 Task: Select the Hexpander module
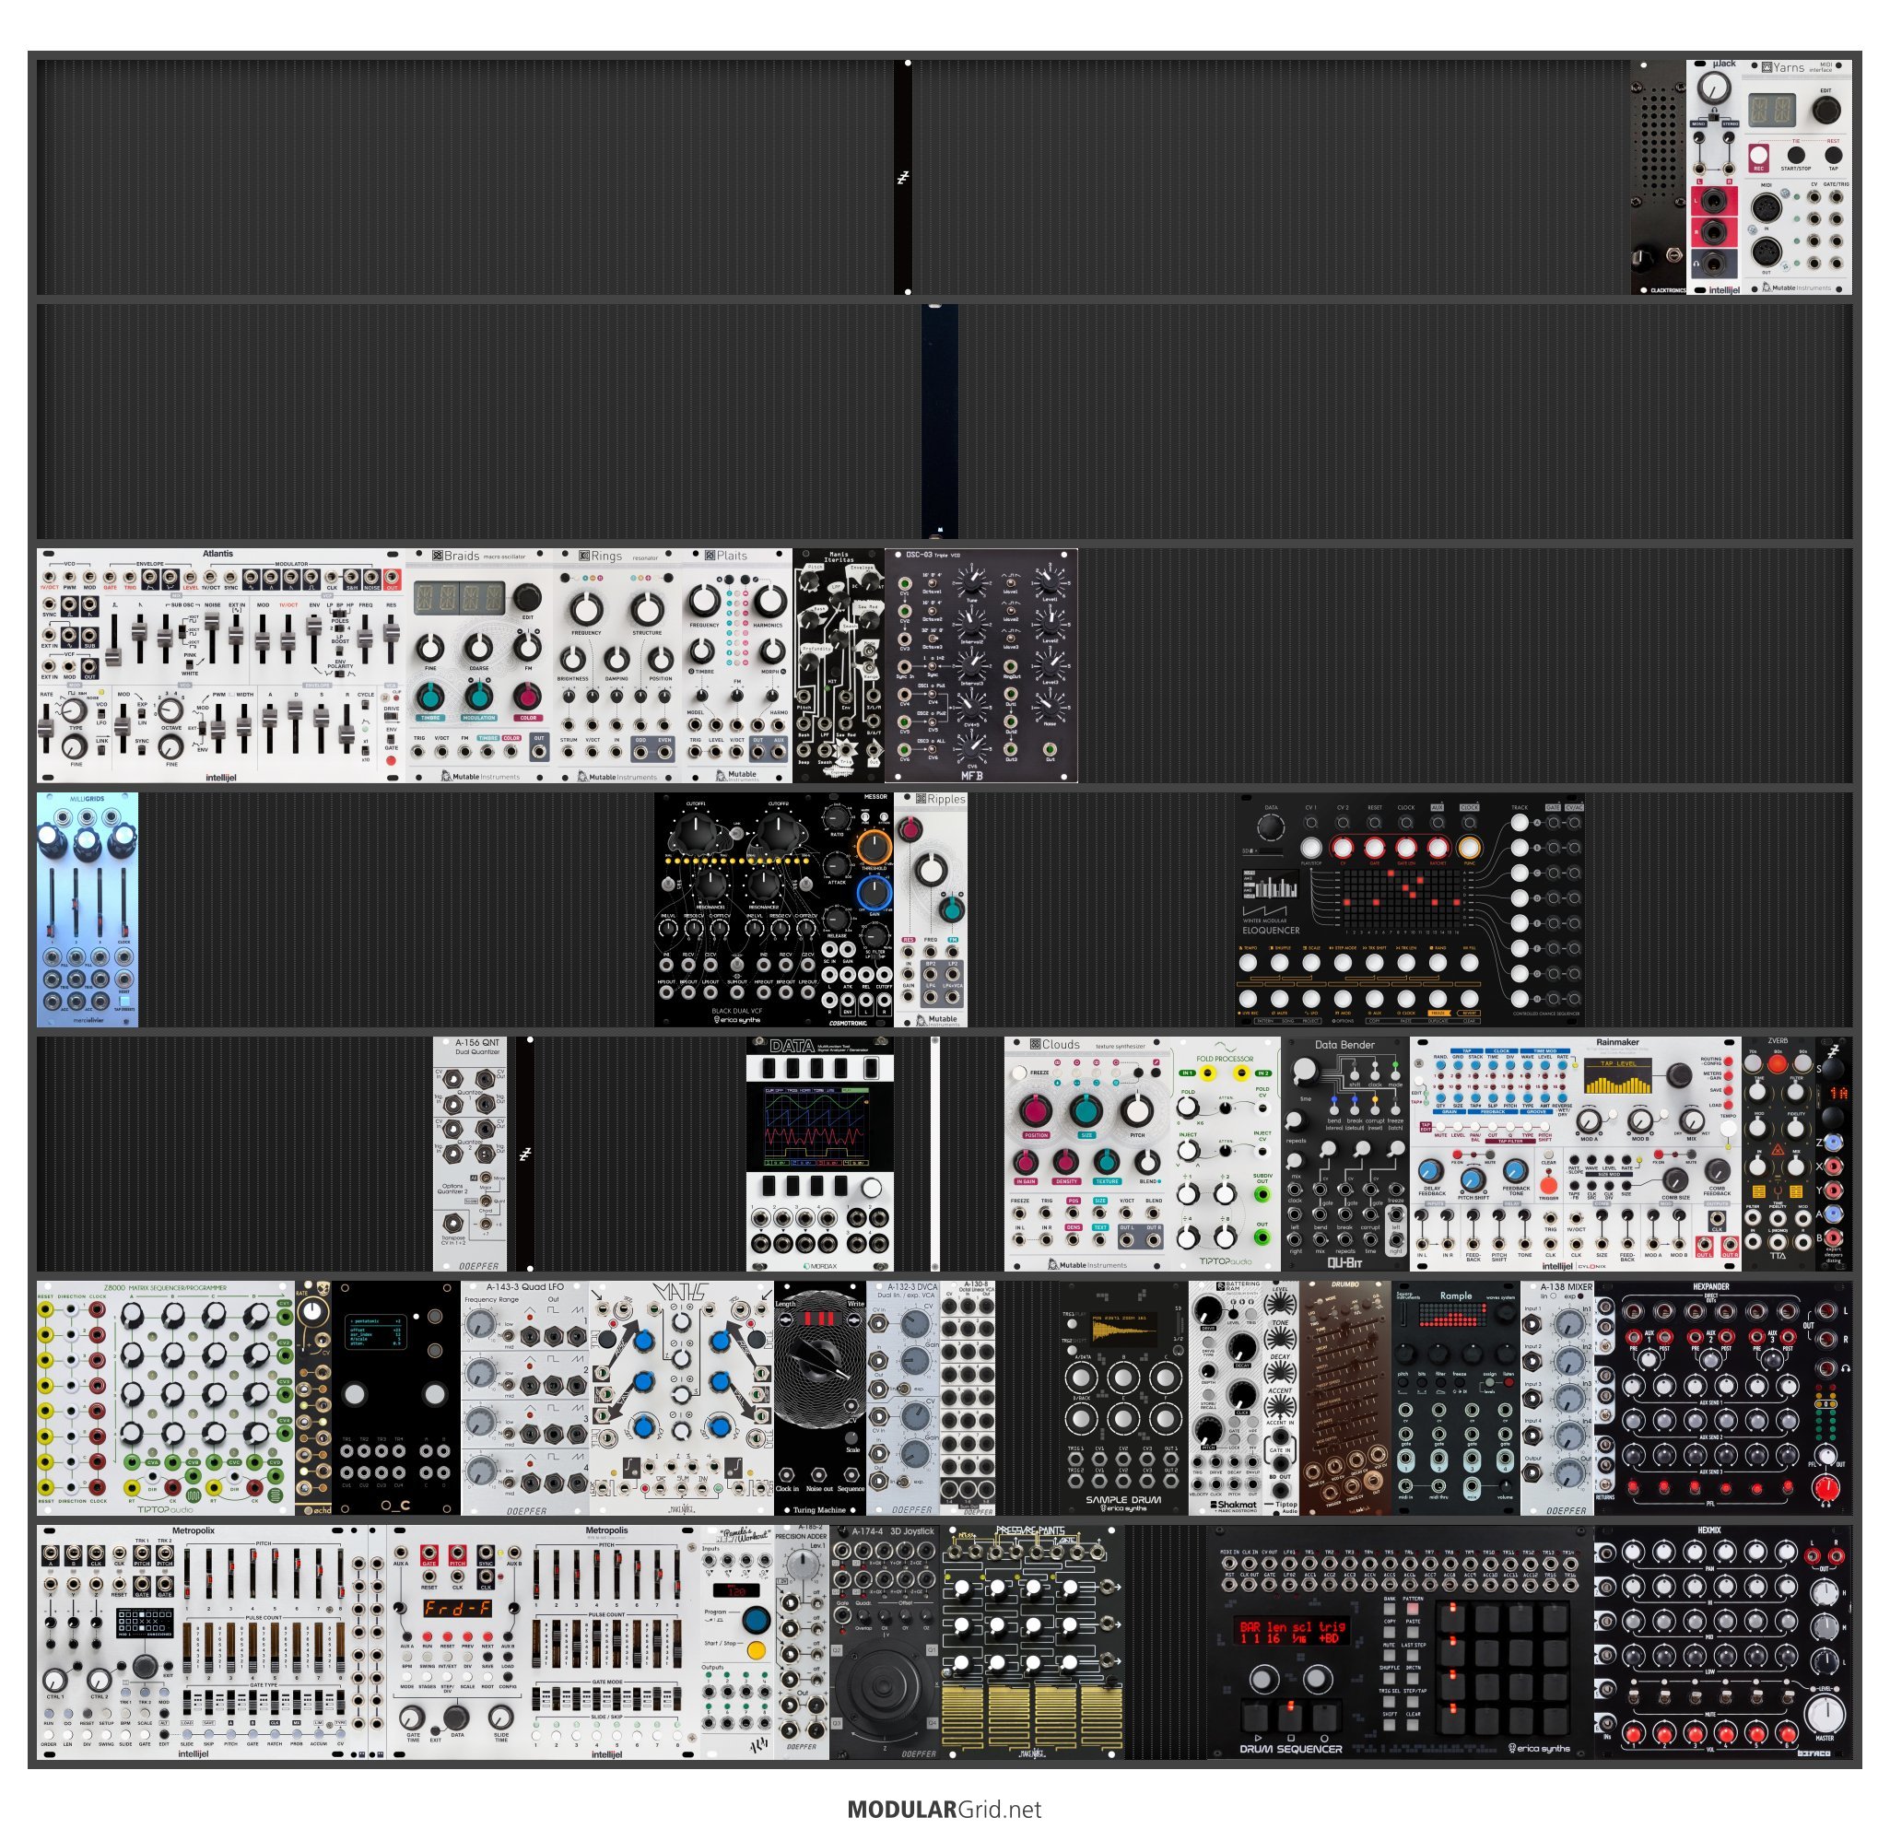1723,1397
